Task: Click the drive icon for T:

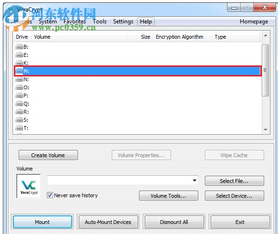Action: coord(19,128)
